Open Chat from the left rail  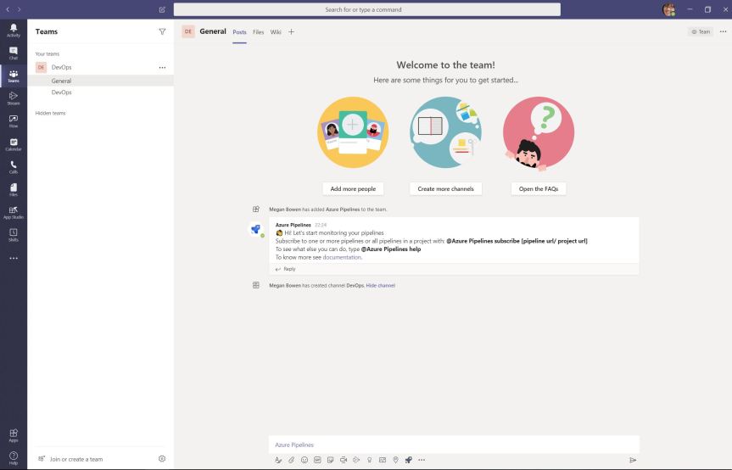[x=13, y=53]
